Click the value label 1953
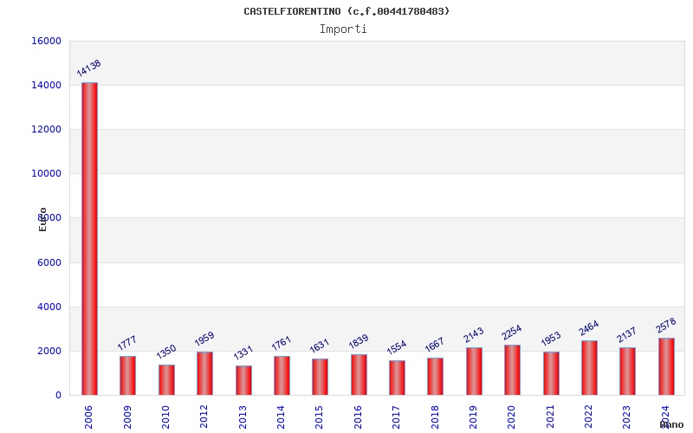This screenshot has width=693, height=433. coord(550,339)
